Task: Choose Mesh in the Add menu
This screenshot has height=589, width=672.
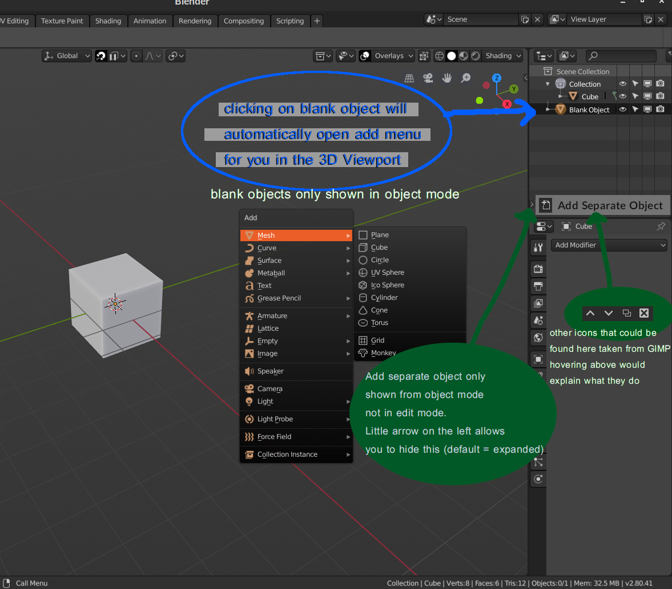Action: pyautogui.click(x=296, y=235)
